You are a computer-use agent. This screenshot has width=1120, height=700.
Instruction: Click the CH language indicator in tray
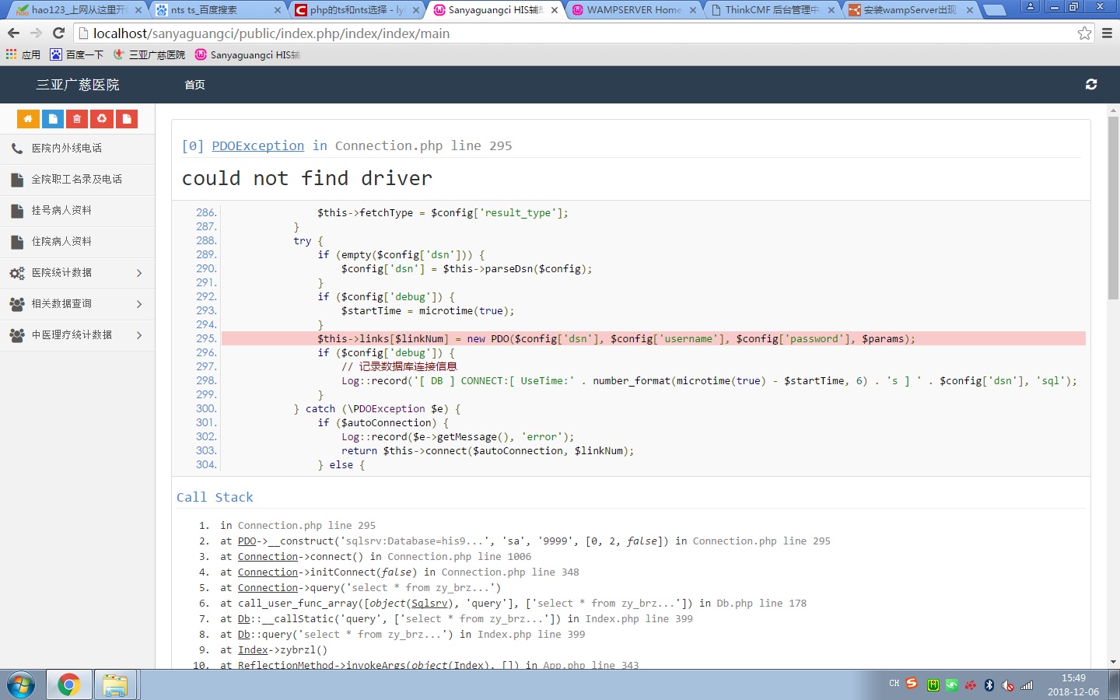[894, 684]
